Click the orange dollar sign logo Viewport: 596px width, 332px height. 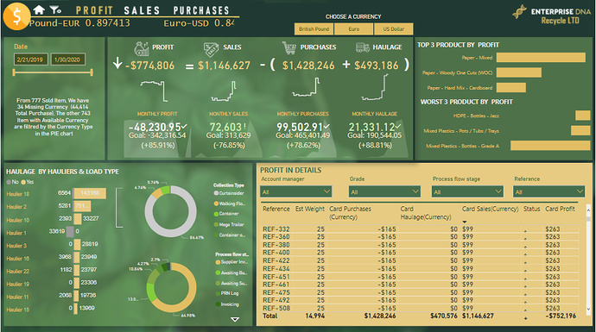point(16,16)
